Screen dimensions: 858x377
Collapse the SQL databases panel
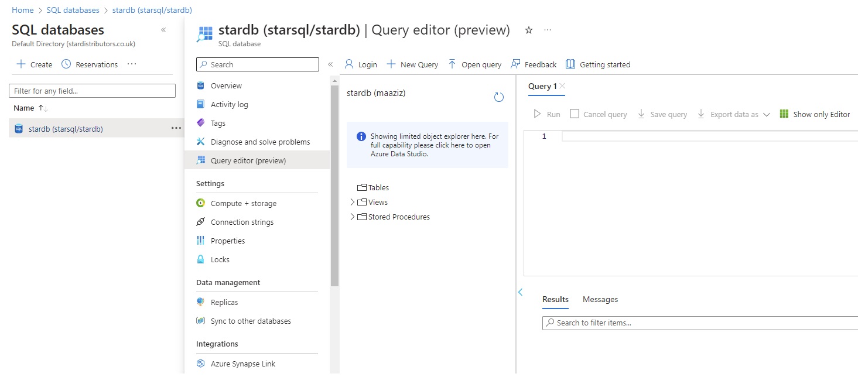[163, 30]
